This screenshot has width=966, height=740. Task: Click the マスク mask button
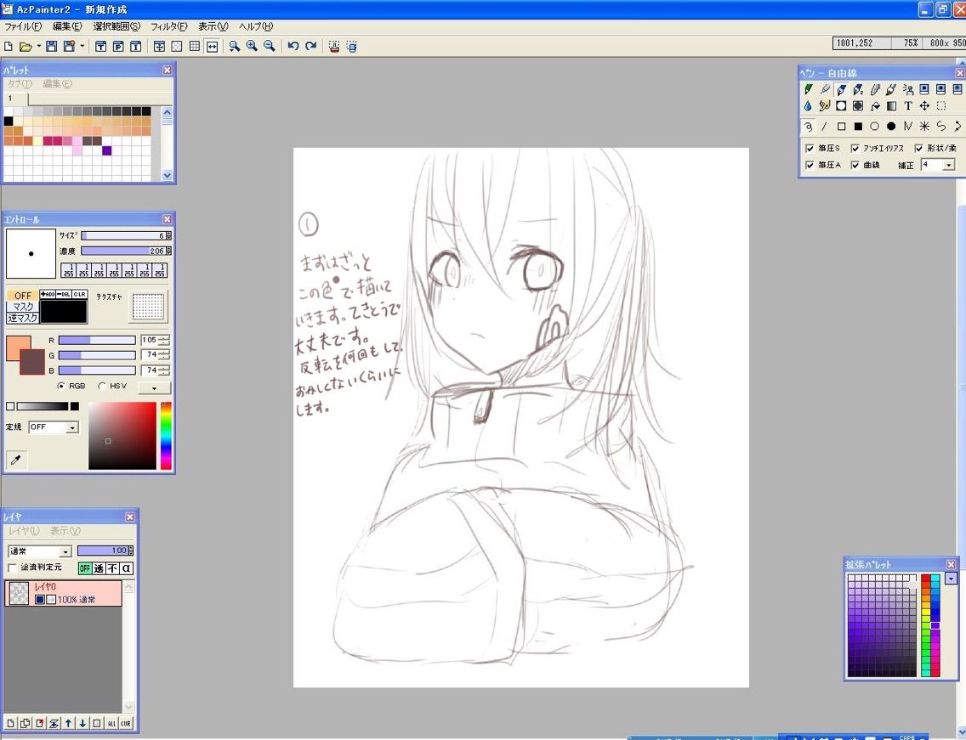coord(23,307)
